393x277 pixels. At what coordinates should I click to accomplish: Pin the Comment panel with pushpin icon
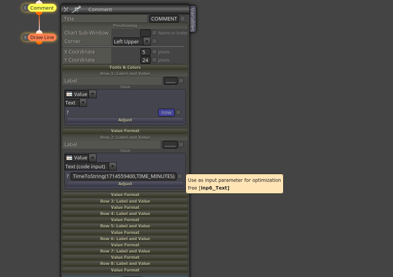[76, 10]
